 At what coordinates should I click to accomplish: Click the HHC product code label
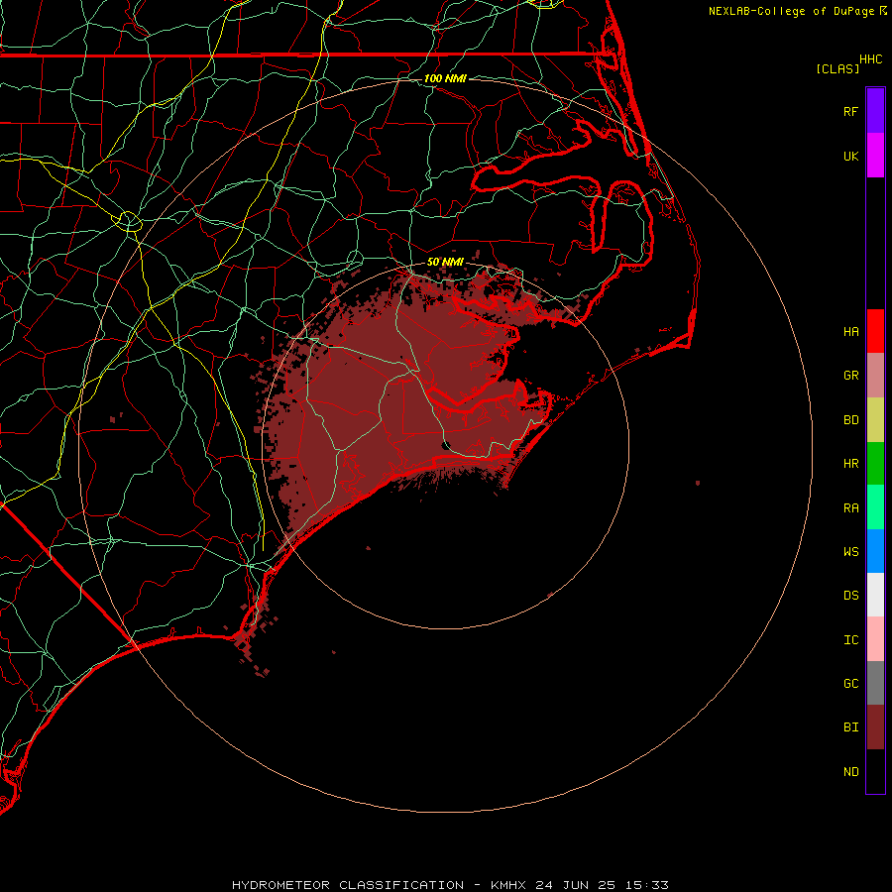[x=870, y=59]
